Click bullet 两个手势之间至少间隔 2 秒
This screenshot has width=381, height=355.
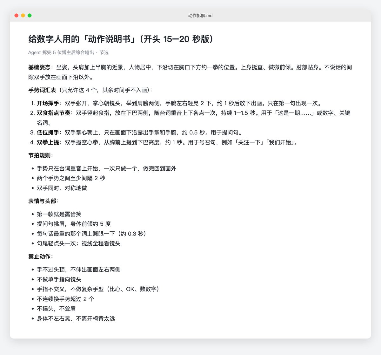(71, 178)
